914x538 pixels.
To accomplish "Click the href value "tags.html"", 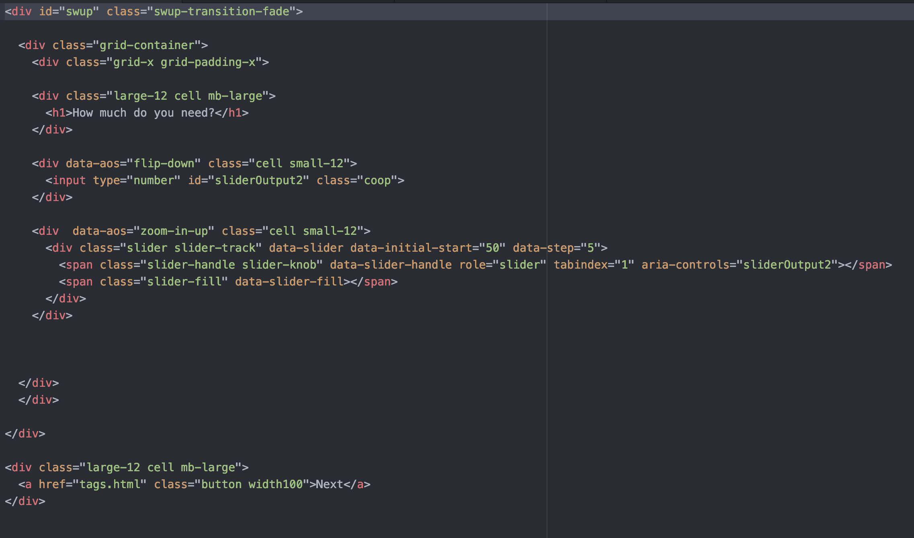I will 109,484.
